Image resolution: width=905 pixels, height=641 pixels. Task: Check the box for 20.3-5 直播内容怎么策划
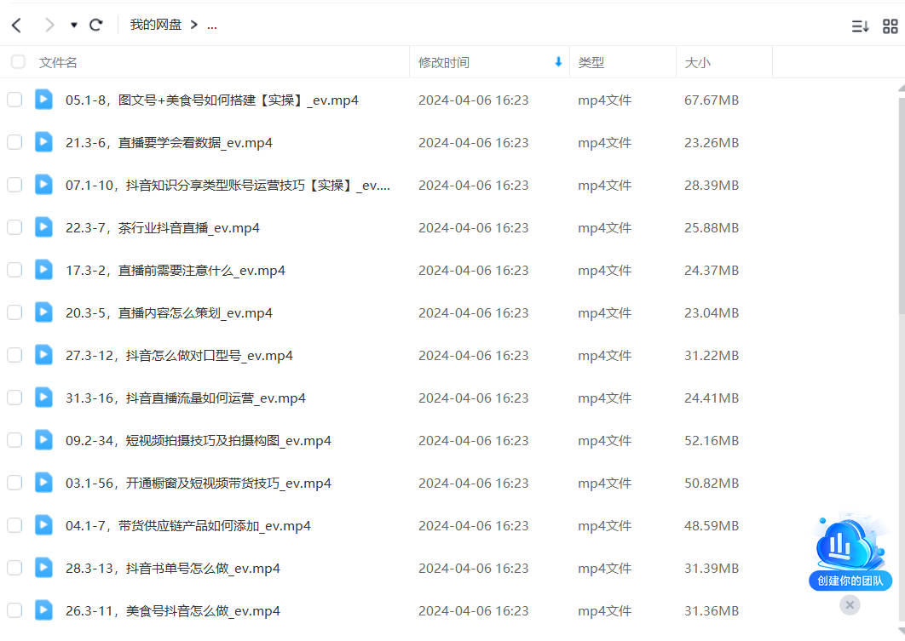pos(14,312)
